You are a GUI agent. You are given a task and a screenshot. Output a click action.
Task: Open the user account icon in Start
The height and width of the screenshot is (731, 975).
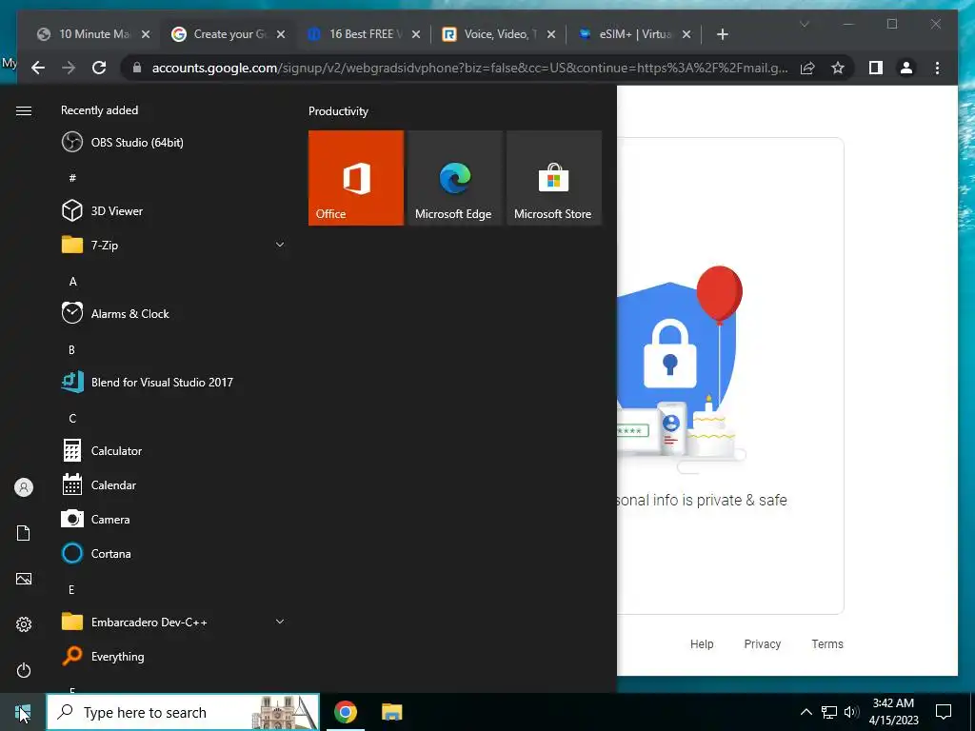24,487
